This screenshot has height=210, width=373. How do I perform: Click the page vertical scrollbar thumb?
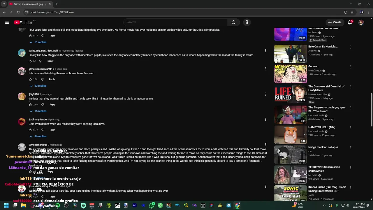(371, 110)
